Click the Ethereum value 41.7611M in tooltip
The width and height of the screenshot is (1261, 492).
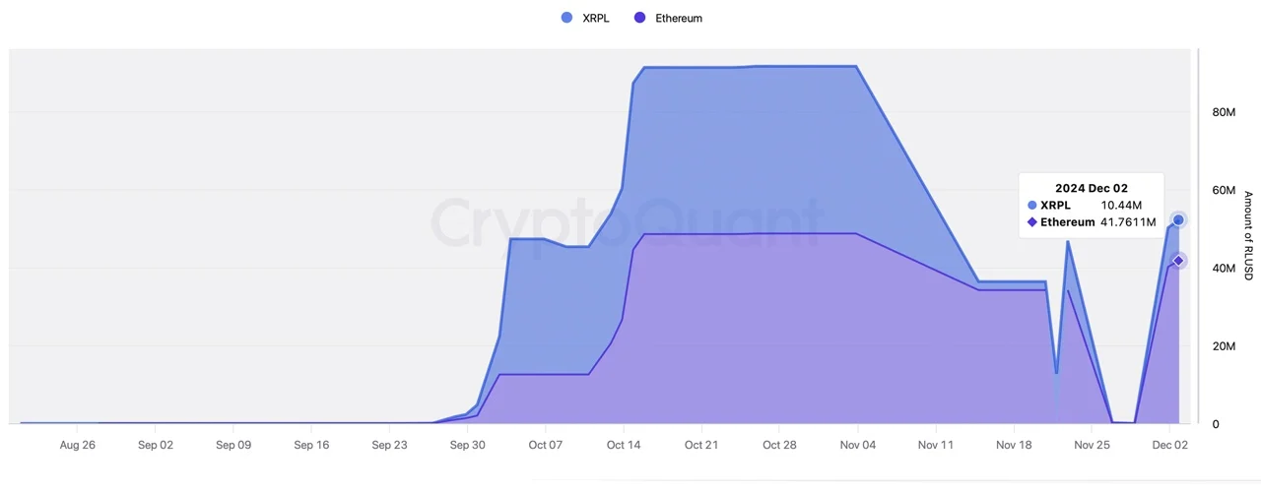[x=1128, y=222]
